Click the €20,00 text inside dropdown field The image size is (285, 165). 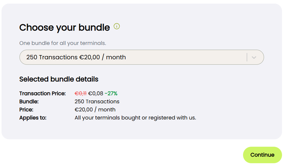coord(90,57)
